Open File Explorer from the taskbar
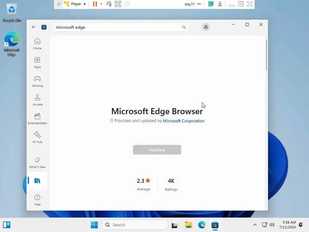This screenshot has width=309, height=232. (x=188, y=225)
